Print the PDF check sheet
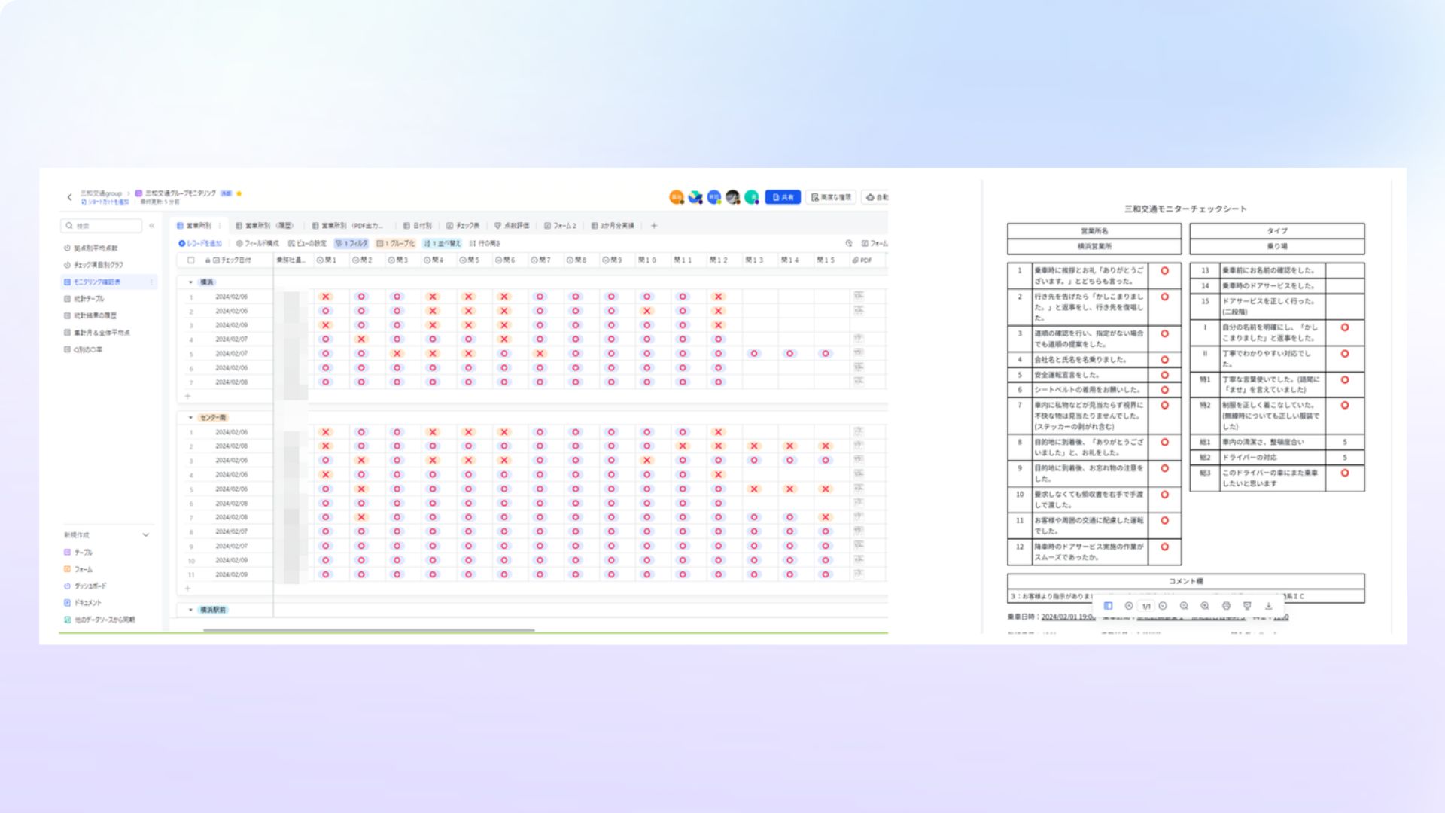Image resolution: width=1445 pixels, height=813 pixels. [1226, 606]
